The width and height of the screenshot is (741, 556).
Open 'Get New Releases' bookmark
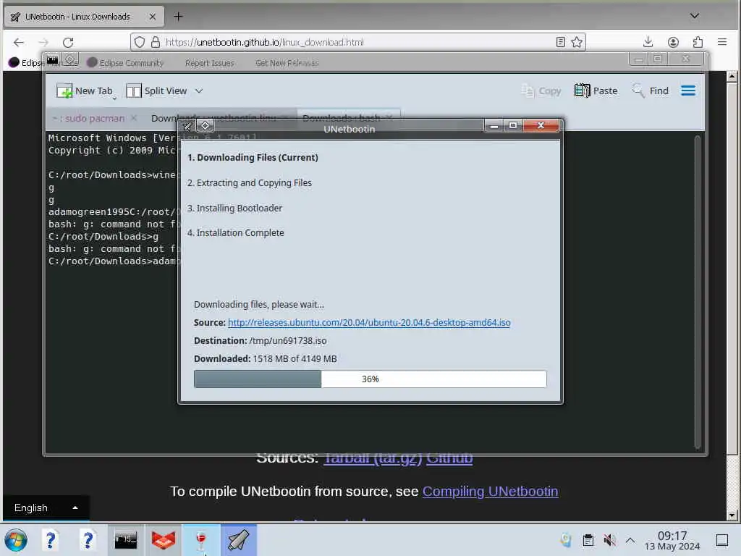(x=287, y=63)
